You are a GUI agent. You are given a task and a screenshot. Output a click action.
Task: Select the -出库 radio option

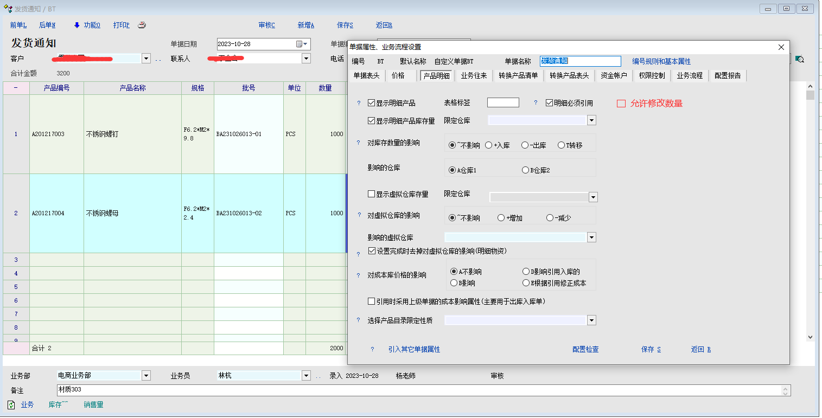[525, 145]
